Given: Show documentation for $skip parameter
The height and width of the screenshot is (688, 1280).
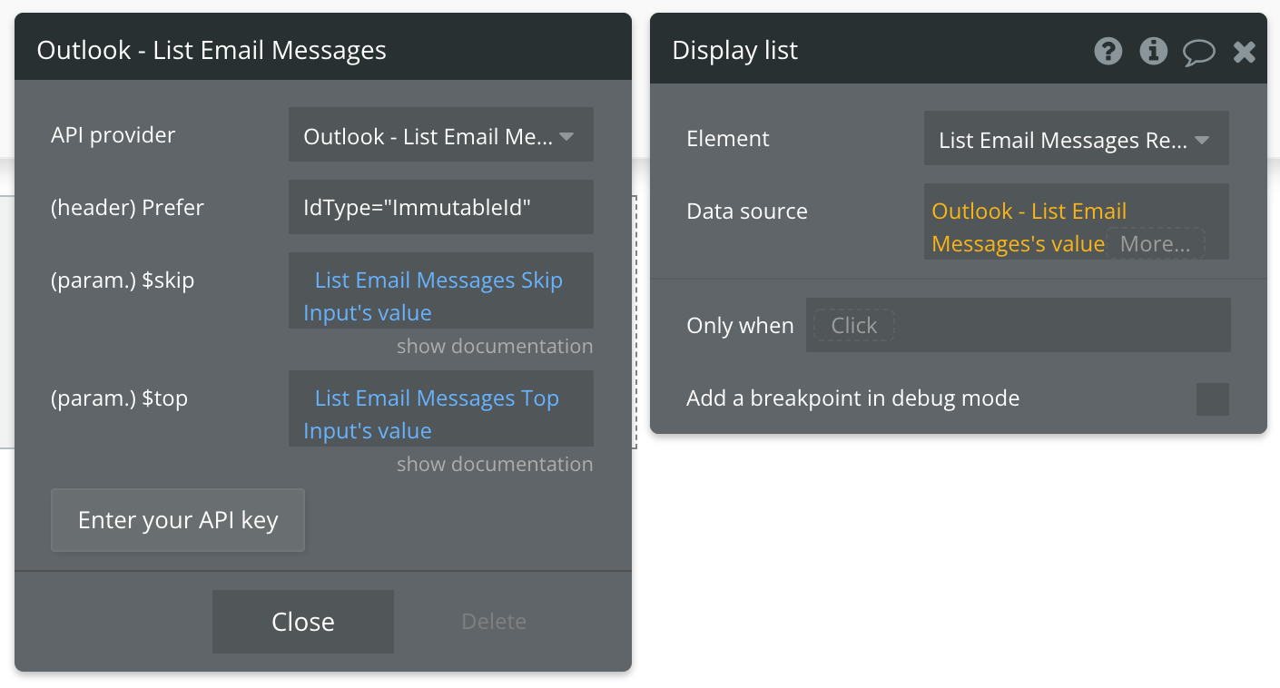Looking at the screenshot, I should coord(495,346).
